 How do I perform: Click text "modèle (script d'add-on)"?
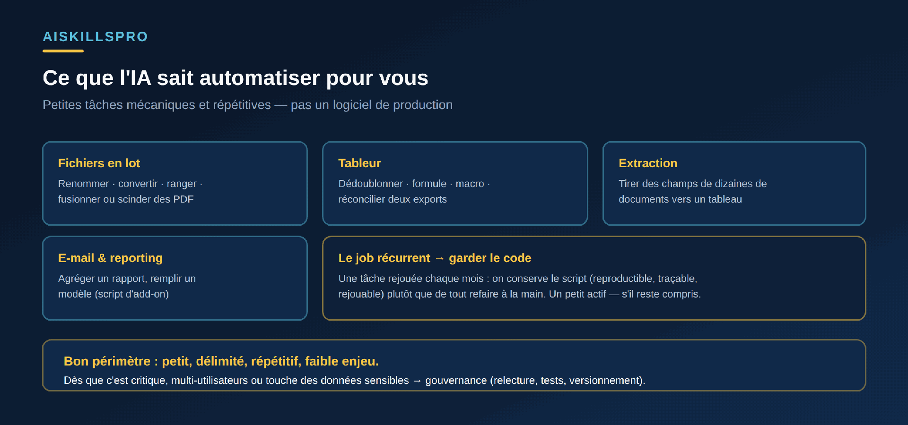tap(113, 294)
